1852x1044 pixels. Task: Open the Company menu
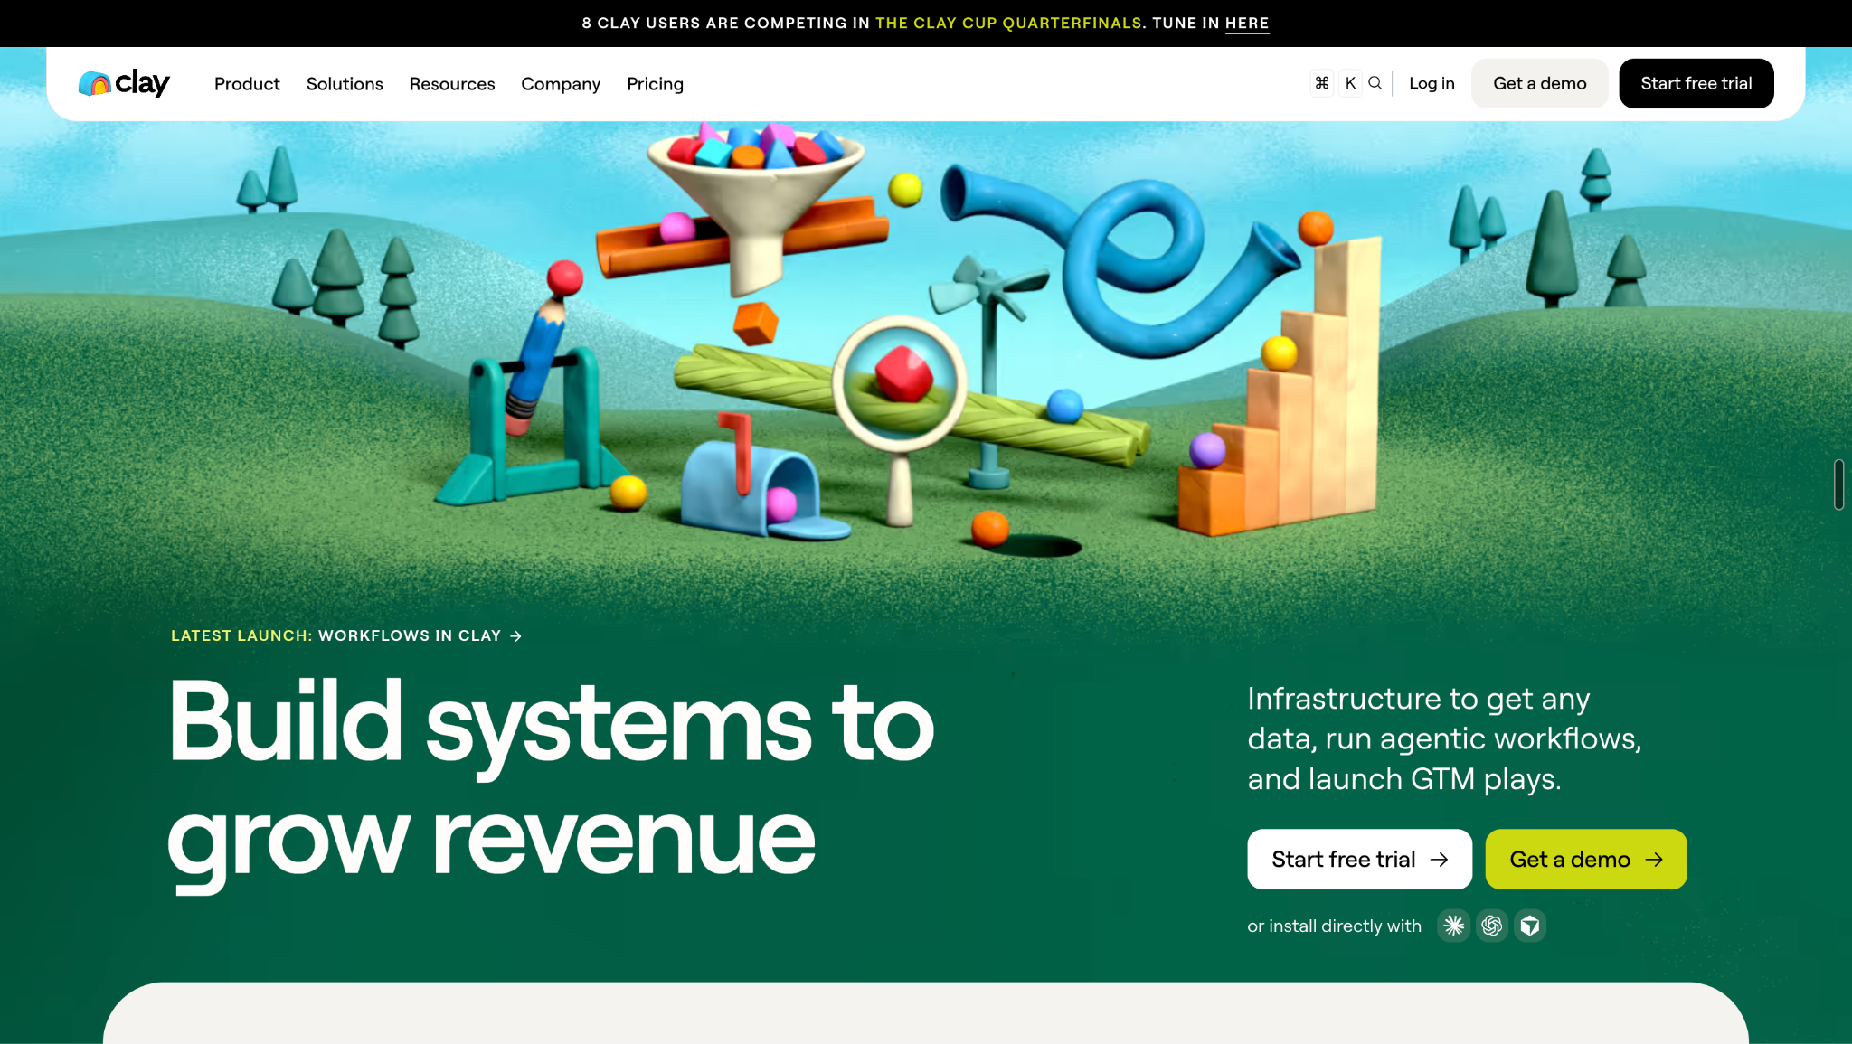pyautogui.click(x=561, y=84)
